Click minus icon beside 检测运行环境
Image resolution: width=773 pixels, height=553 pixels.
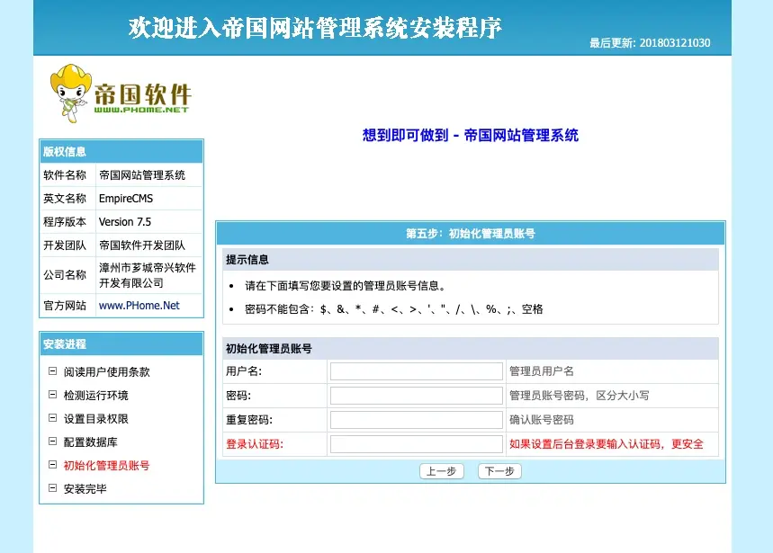52,395
